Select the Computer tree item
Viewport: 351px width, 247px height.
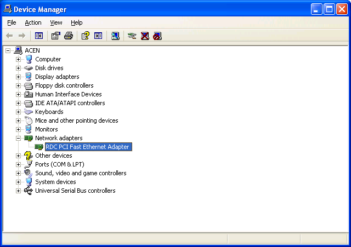pos(48,59)
